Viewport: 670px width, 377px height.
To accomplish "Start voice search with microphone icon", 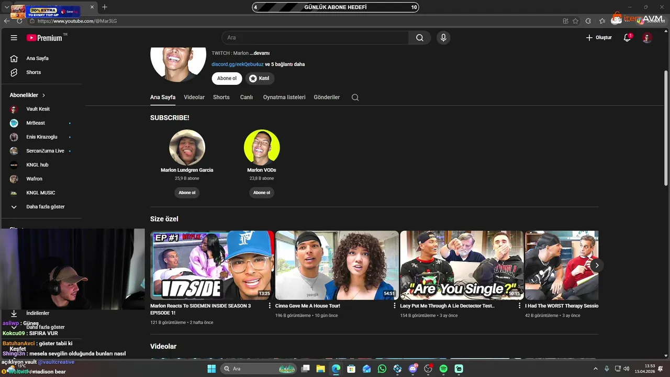I will click(x=443, y=38).
